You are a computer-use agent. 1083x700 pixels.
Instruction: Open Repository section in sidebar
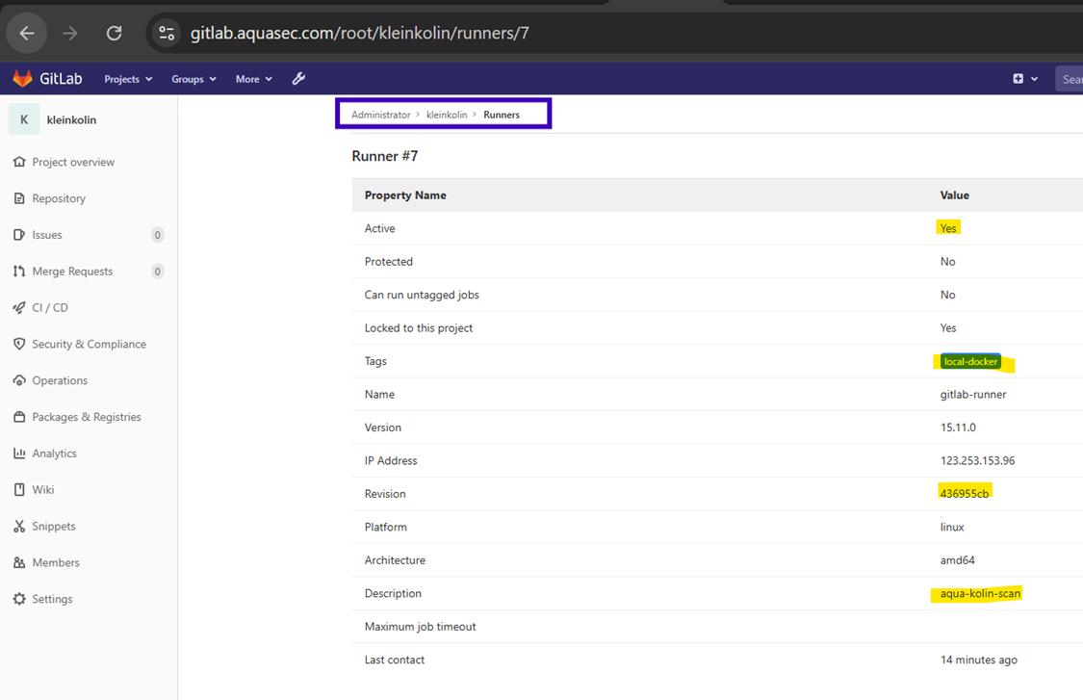point(59,198)
